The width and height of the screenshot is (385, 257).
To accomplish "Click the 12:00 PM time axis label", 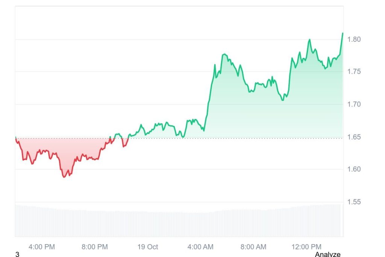I will coord(306,247).
